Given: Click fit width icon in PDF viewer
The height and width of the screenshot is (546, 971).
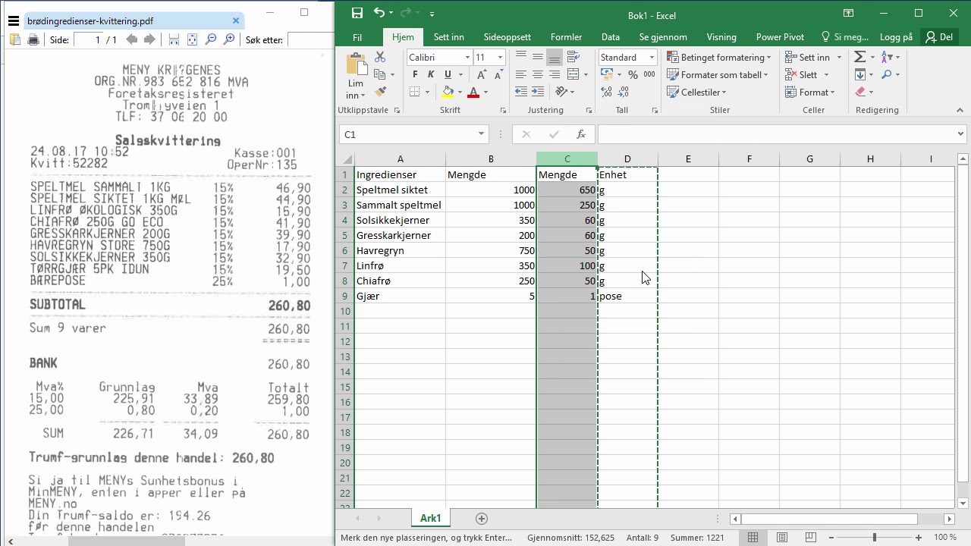Looking at the screenshot, I should pos(174,39).
